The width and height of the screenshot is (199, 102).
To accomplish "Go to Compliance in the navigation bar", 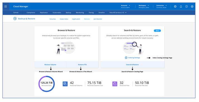I will pyautogui.click(x=31, y=12).
